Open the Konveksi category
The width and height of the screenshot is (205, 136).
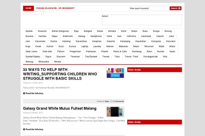[x=171, y=41]
